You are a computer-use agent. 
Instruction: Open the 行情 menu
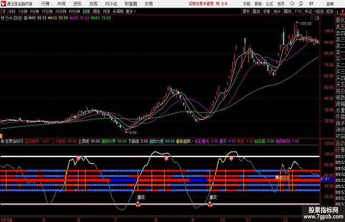tap(45, 4)
